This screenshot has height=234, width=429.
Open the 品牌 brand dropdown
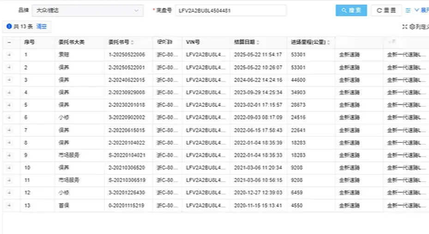click(88, 11)
